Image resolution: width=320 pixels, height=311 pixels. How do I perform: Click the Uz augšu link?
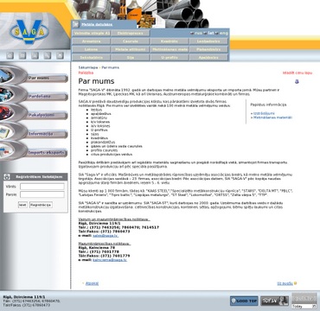click(x=285, y=283)
